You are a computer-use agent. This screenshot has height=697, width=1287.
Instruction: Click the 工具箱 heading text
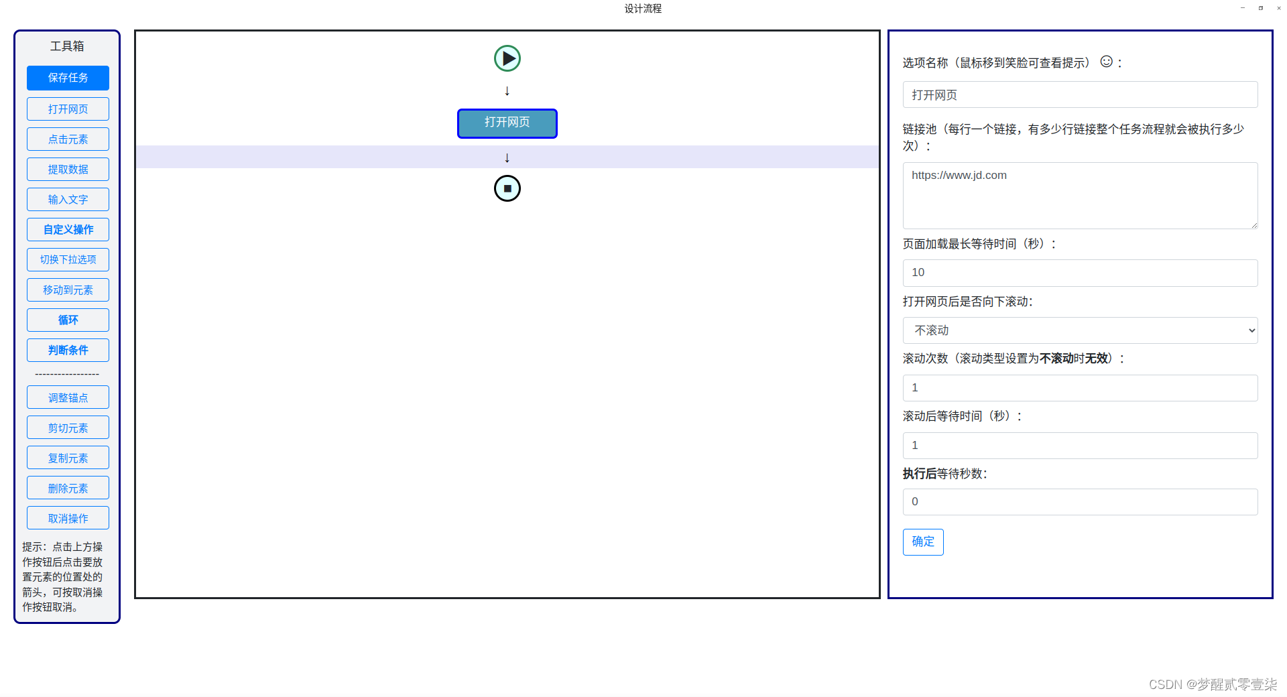pos(67,46)
